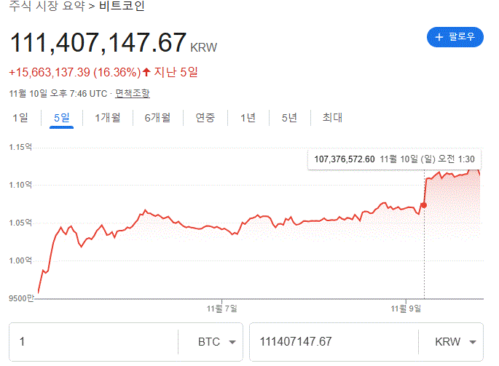Switch to the 1개월 range tab
Screen dimensions: 499x366
[x=107, y=118]
